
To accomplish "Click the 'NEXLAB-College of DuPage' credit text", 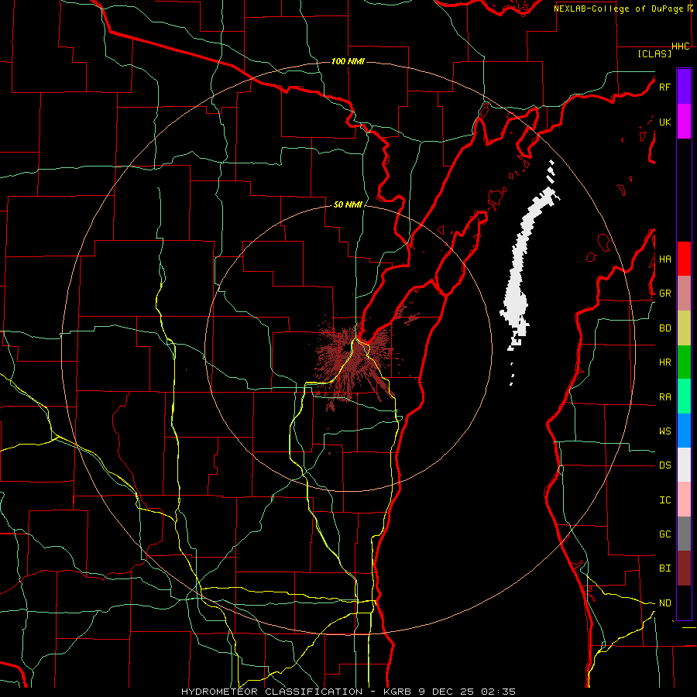I will pyautogui.click(x=619, y=9).
